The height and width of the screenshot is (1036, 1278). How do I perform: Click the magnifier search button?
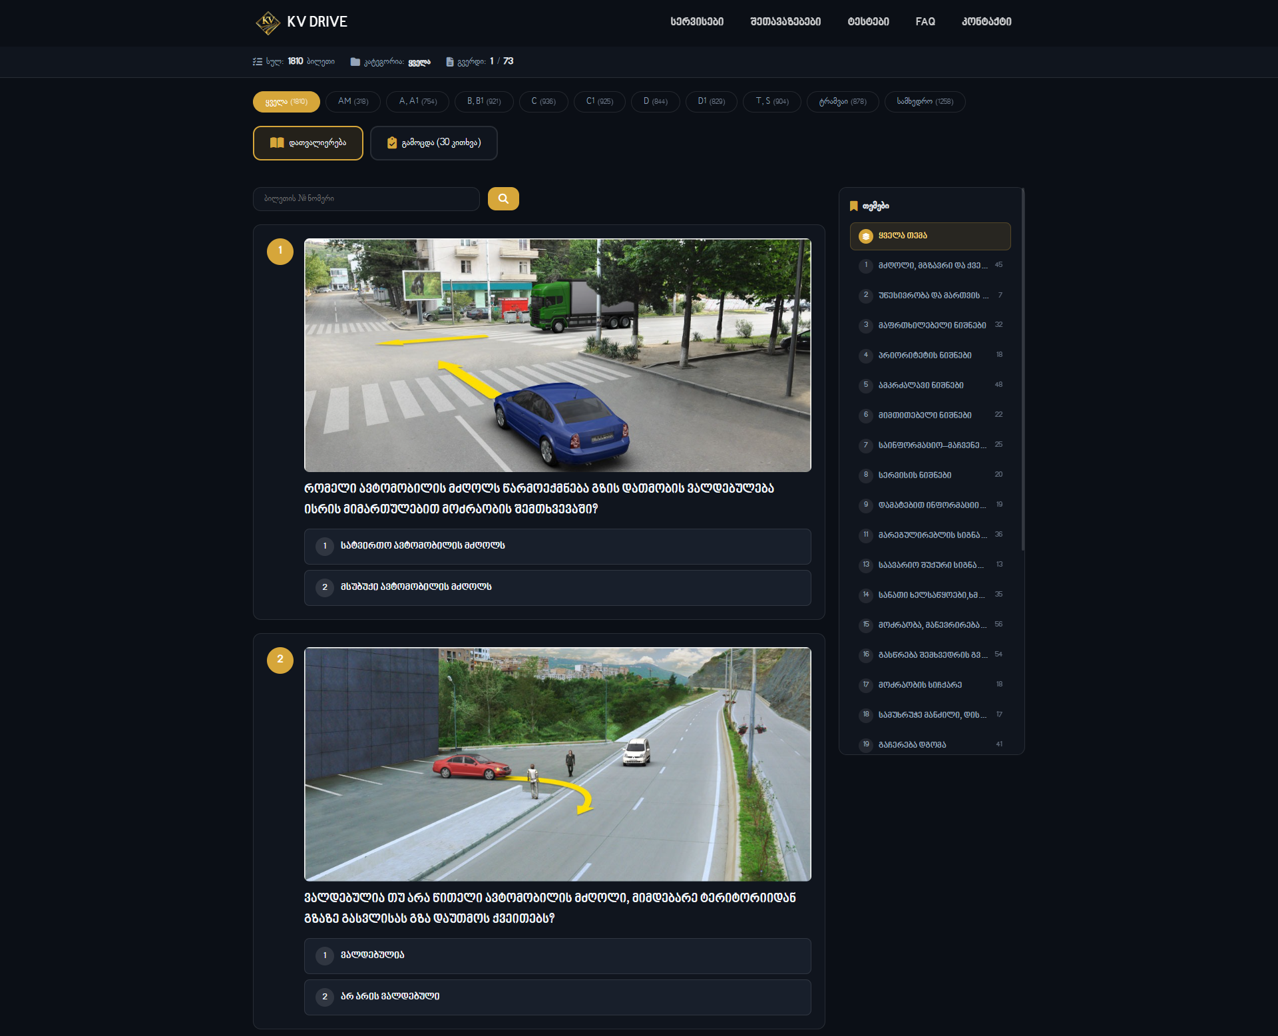(x=503, y=198)
